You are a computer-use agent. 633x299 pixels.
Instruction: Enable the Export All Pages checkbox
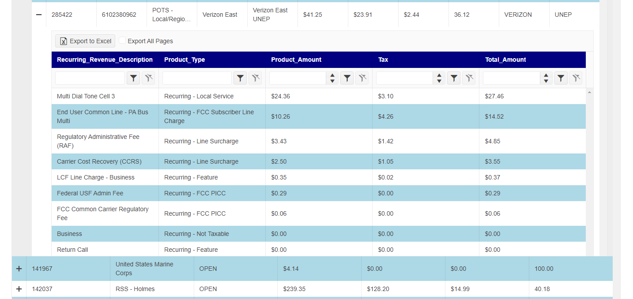pos(123,41)
